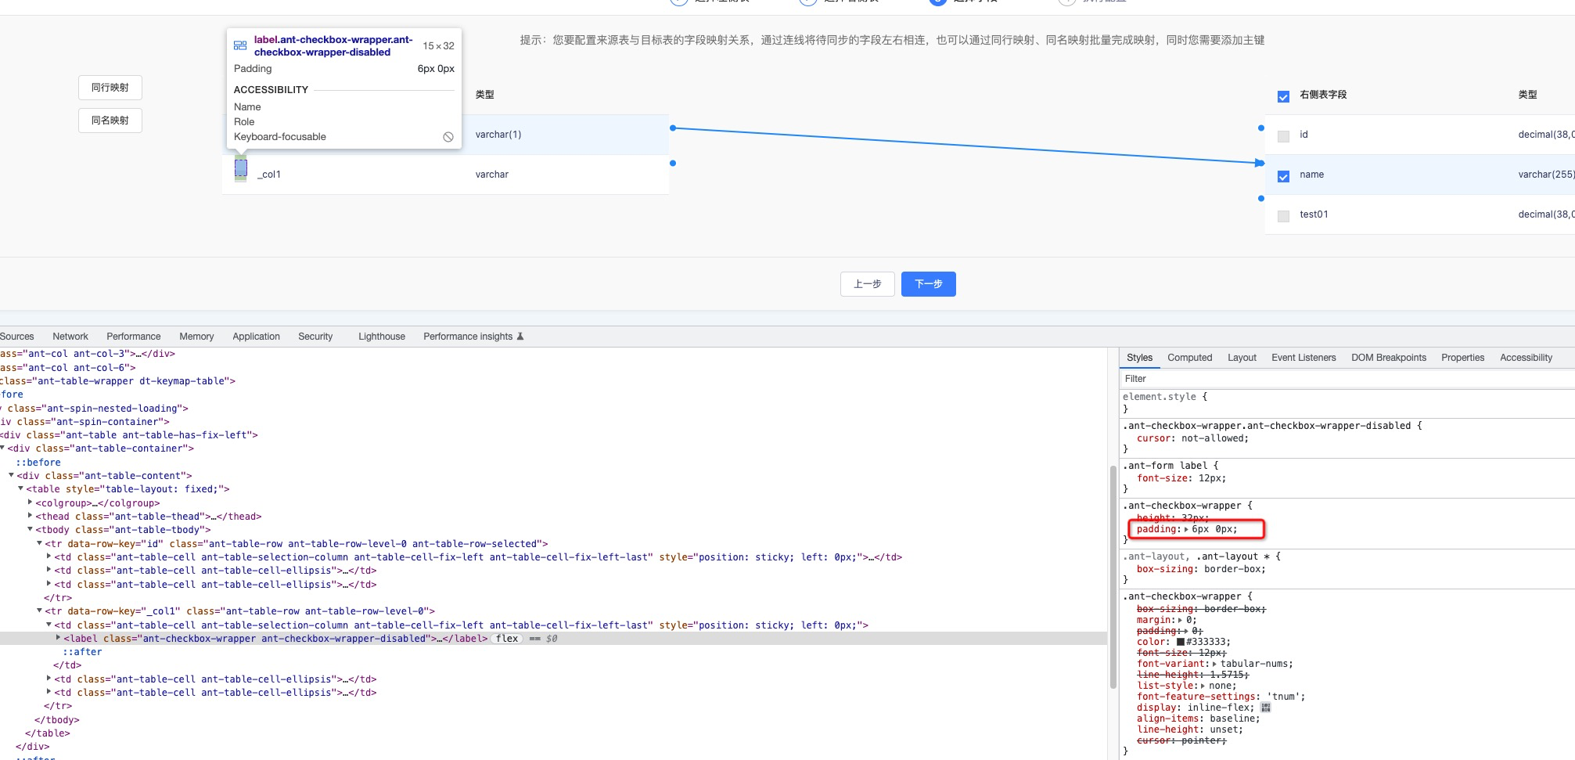Click the test01 field name
This screenshot has height=760, width=1575.
1314,214
